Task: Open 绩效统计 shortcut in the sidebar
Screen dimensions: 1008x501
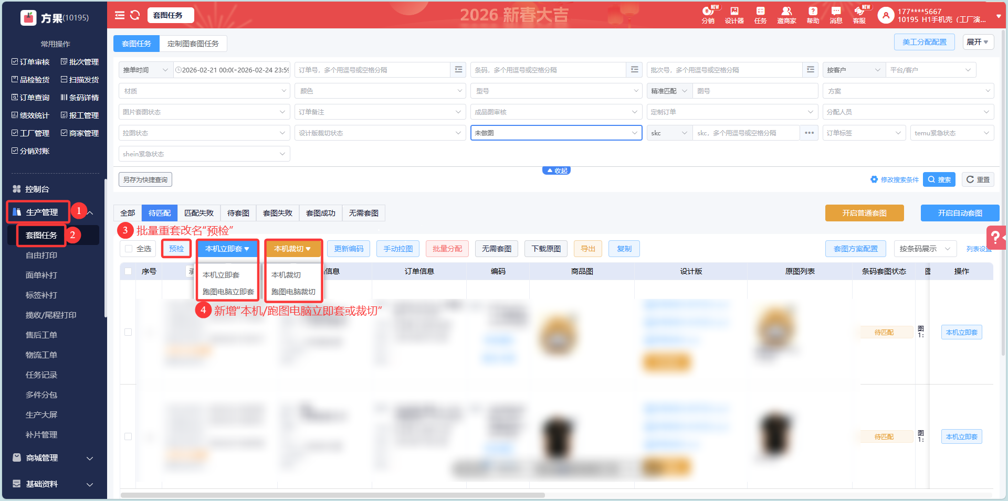Action: pyautogui.click(x=30, y=115)
